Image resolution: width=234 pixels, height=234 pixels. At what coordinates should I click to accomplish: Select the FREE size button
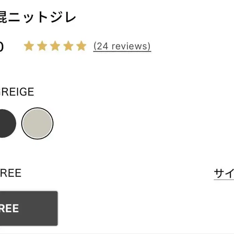point(27,208)
